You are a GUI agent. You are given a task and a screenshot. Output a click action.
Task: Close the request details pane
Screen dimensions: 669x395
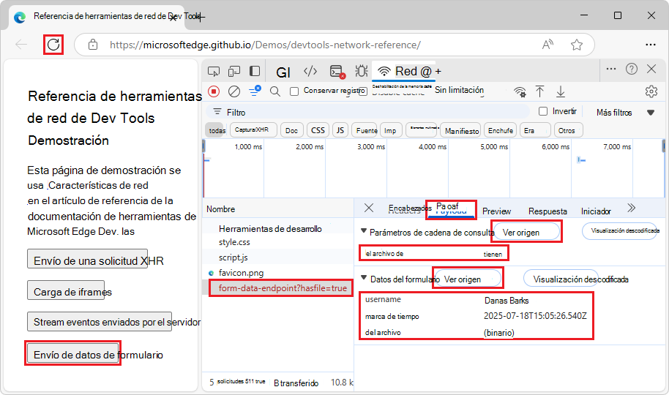(x=369, y=208)
